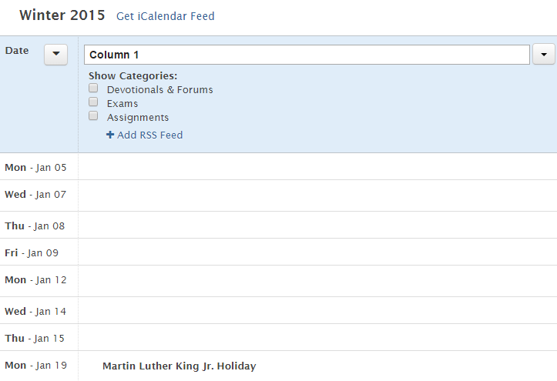
Task: Click the Add RSS Feed link text
Action: click(x=150, y=135)
